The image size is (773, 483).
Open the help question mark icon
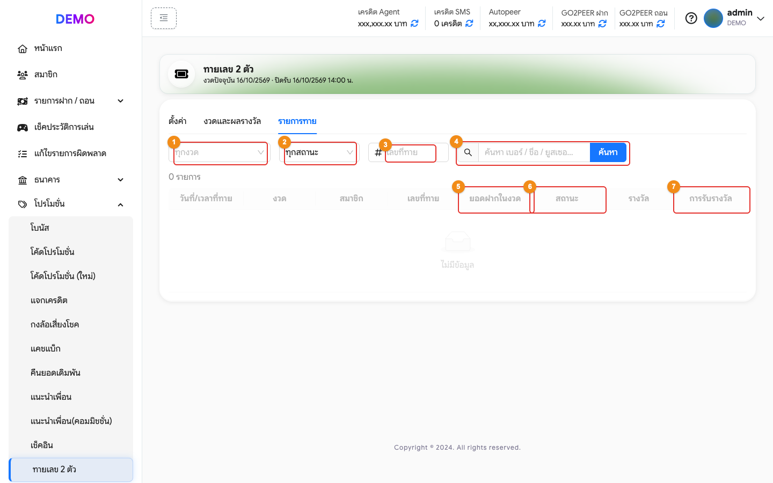tap(691, 18)
